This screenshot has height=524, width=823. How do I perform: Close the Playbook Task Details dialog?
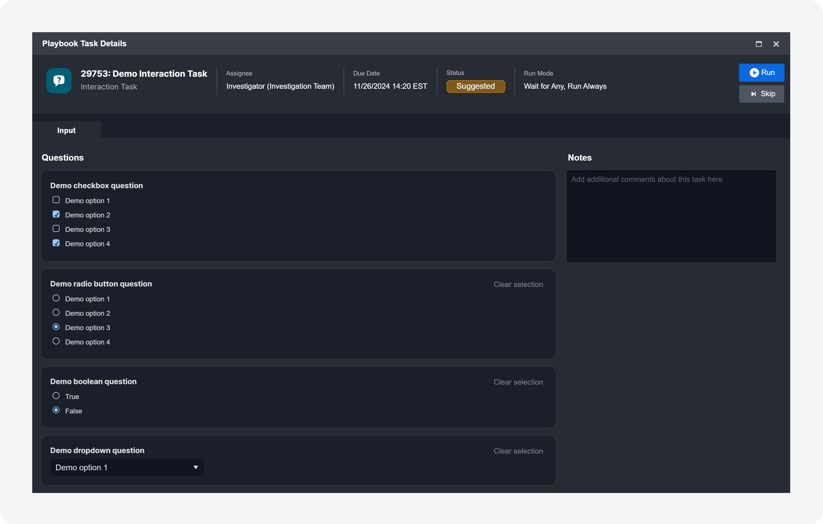[776, 44]
